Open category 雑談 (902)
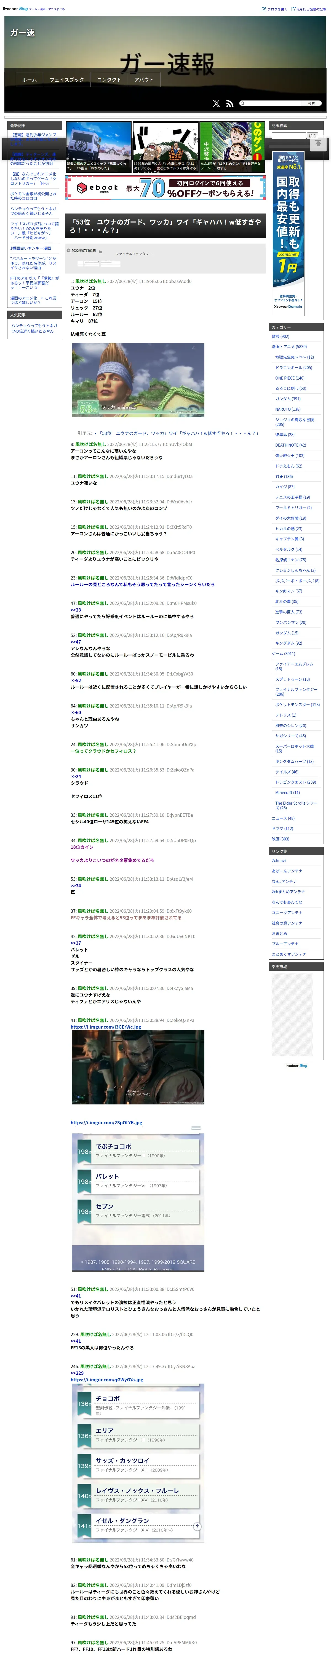Viewport: 331px width, 1655px height. (x=280, y=336)
